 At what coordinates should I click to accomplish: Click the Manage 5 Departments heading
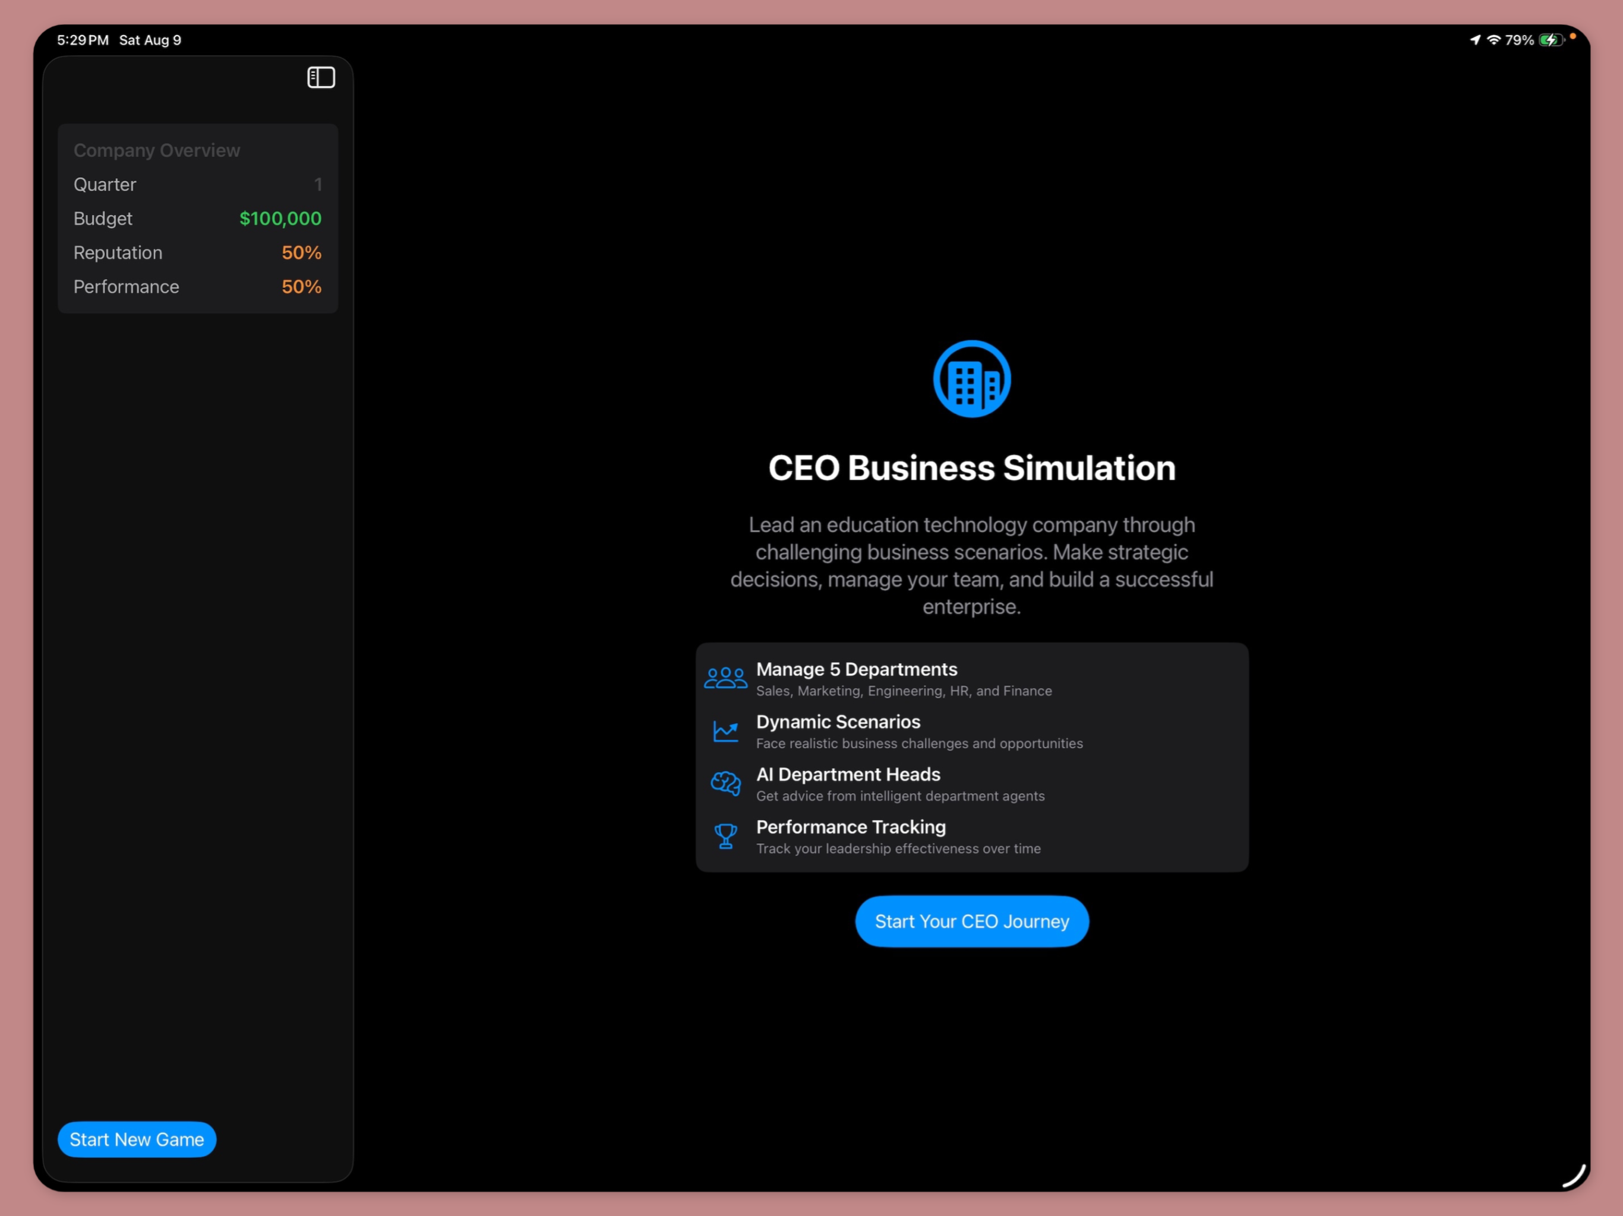tap(856, 669)
